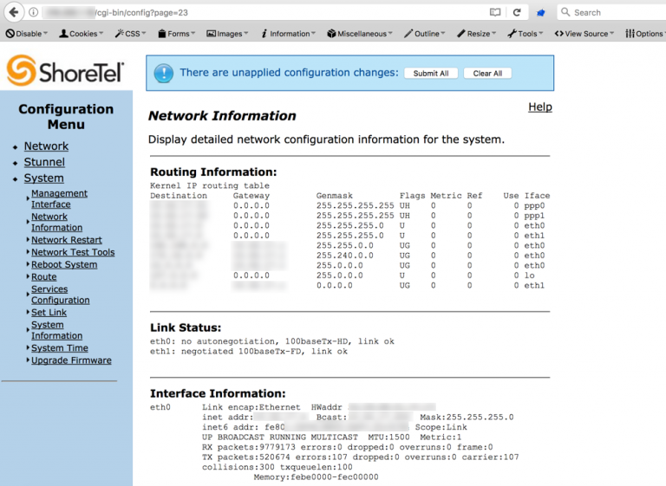
Task: Click the blue extension icon beside reload
Action: tap(540, 12)
